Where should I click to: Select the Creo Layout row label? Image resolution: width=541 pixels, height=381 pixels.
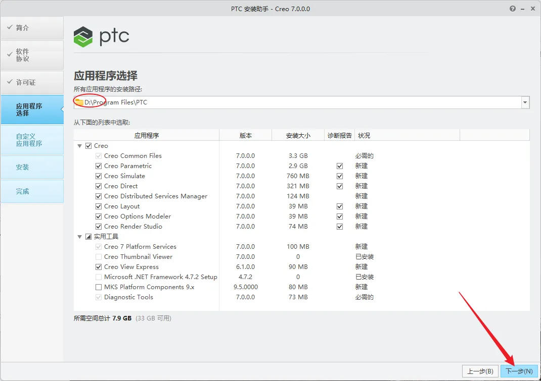tap(122, 206)
